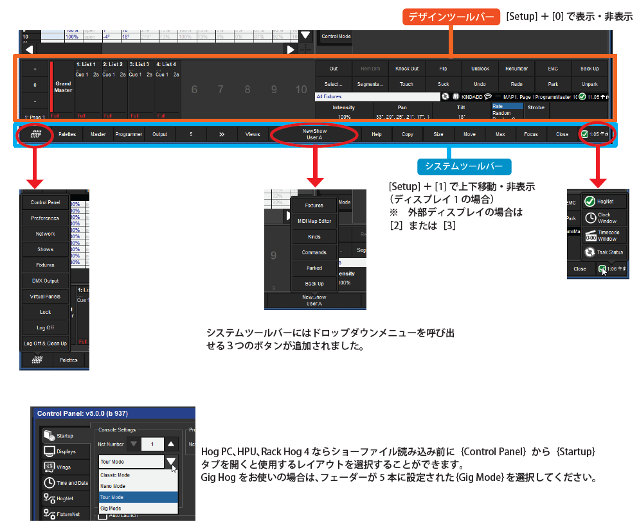639x531 pixels.
Task: Select Wings tab in Control Panel
Action: click(x=65, y=467)
